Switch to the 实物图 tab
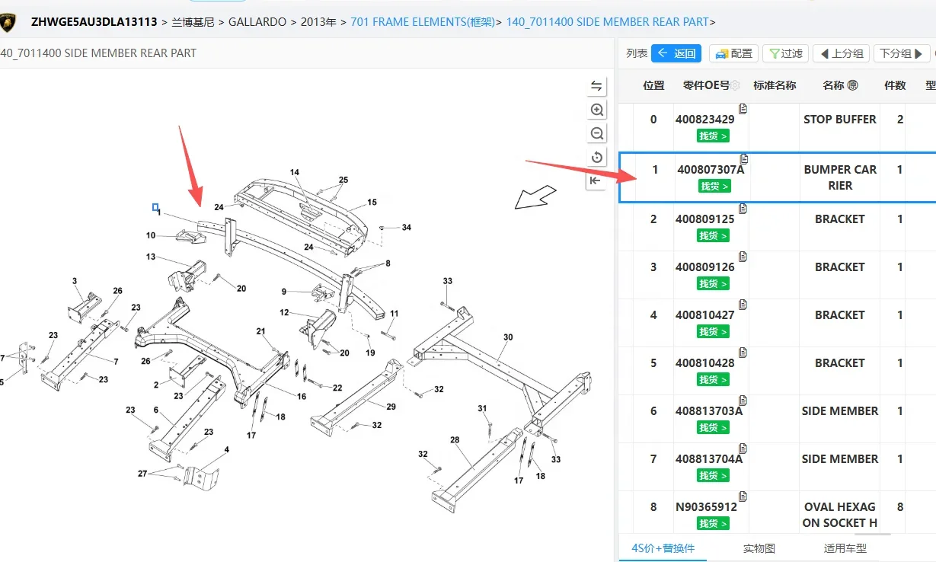The width and height of the screenshot is (936, 562). tap(759, 548)
